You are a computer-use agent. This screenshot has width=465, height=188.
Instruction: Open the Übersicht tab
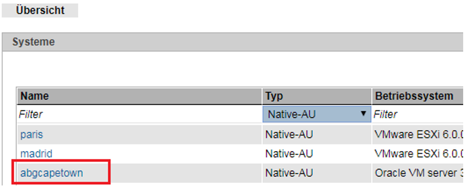click(x=40, y=10)
